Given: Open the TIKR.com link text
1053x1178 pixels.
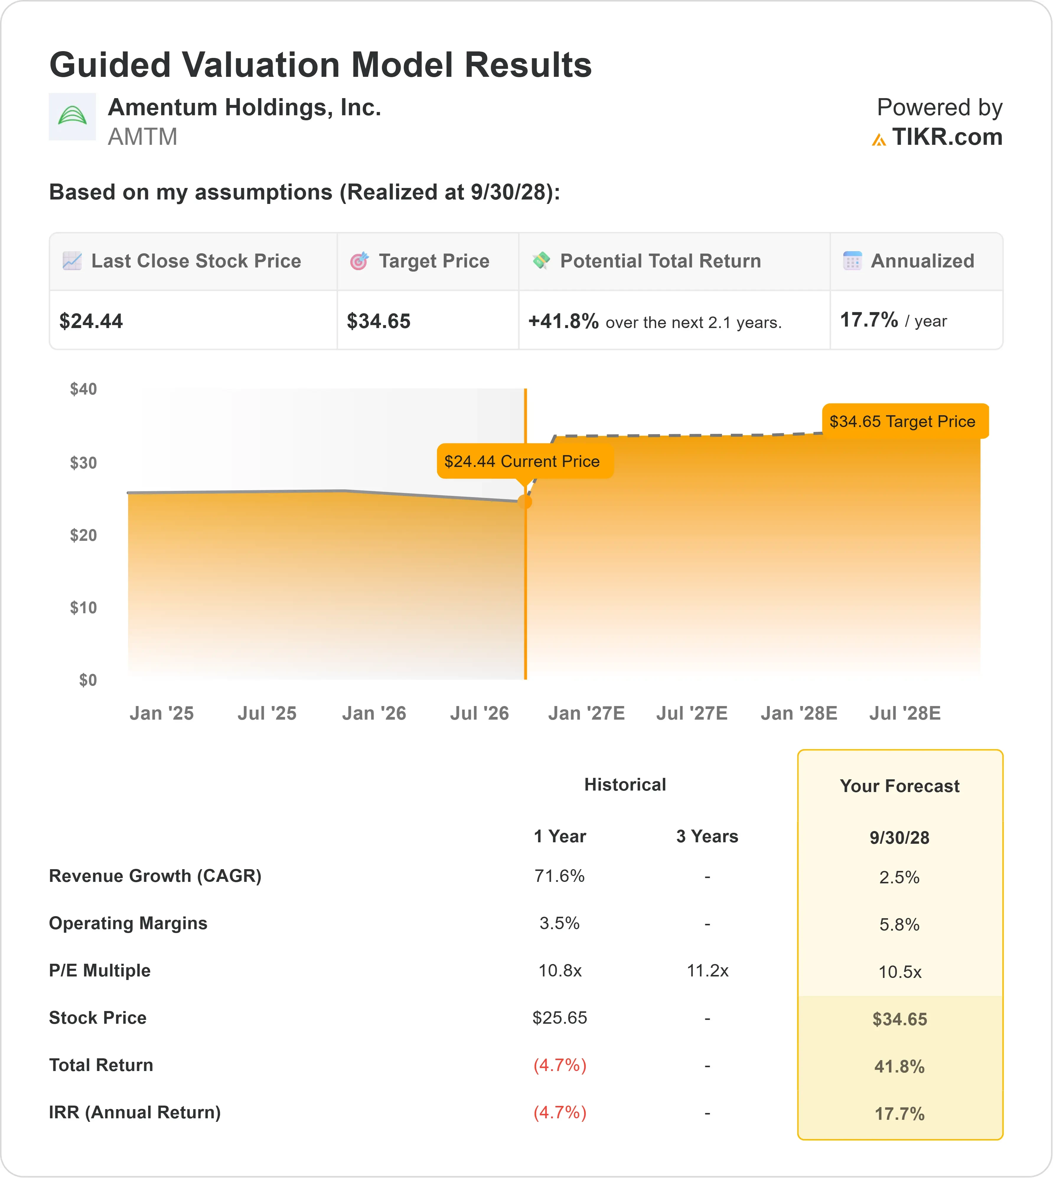Looking at the screenshot, I should 946,137.
